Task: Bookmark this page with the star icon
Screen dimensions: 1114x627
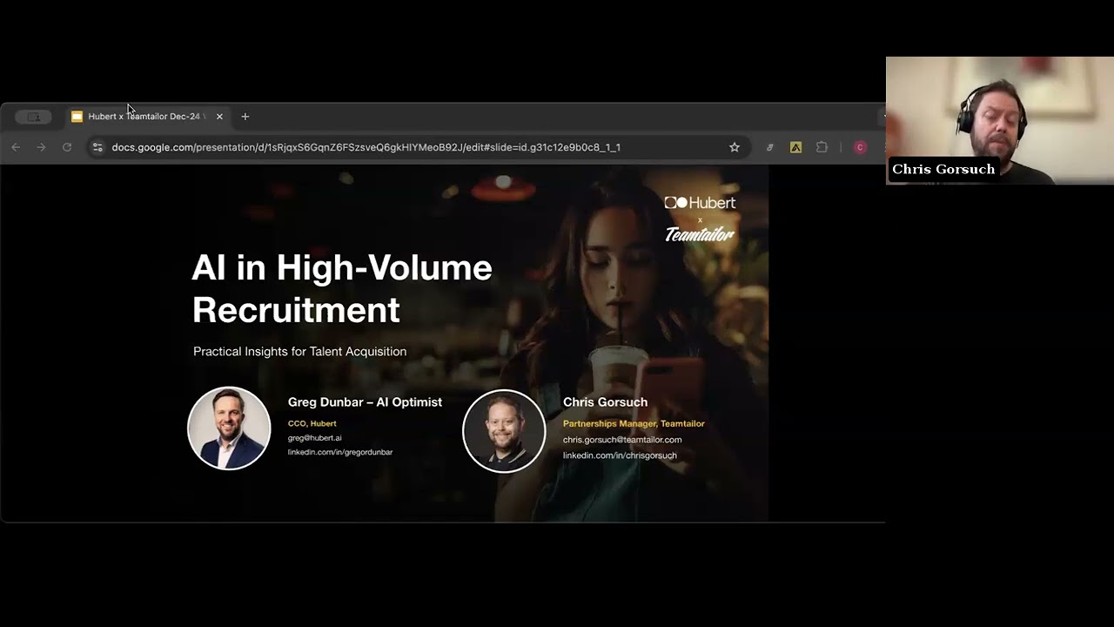Action: tap(735, 147)
